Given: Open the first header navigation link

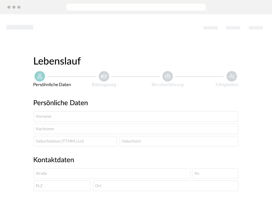Looking at the screenshot, I should pyautogui.click(x=211, y=28).
